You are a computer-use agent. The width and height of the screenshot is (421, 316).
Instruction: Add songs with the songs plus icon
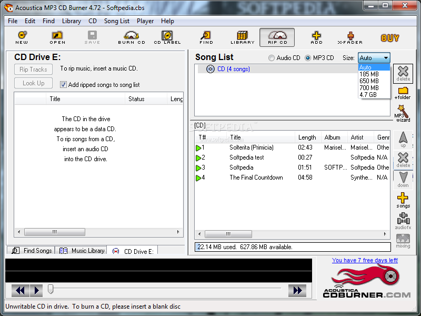point(403,200)
